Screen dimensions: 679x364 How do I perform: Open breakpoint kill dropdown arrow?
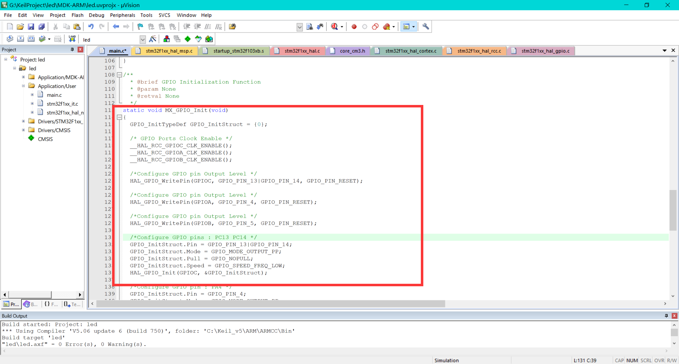click(394, 27)
